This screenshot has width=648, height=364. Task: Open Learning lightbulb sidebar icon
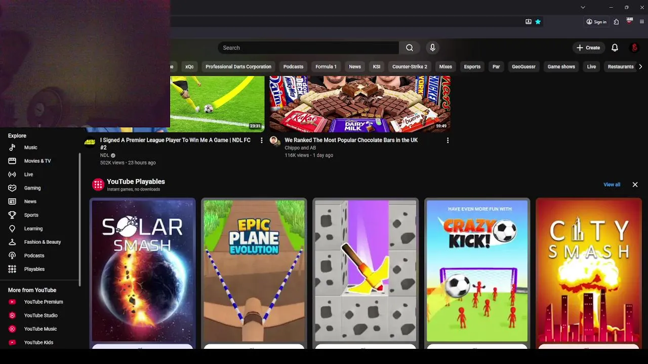click(13, 229)
